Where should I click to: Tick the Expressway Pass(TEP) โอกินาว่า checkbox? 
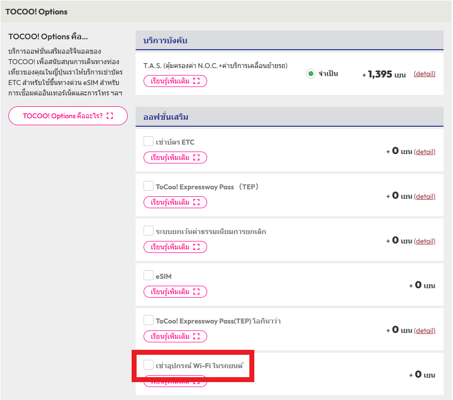point(148,320)
